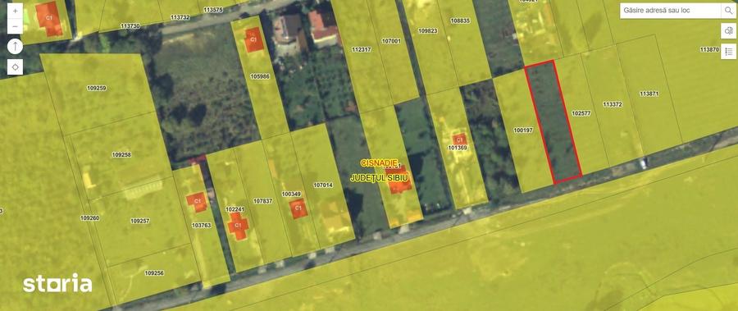Screen dimensions: 738x311
Task: Select parcel number 113372
Action: pos(613,104)
